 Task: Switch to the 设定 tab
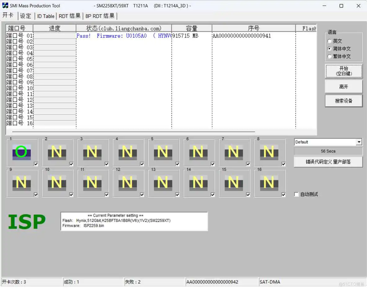pyautogui.click(x=26, y=16)
